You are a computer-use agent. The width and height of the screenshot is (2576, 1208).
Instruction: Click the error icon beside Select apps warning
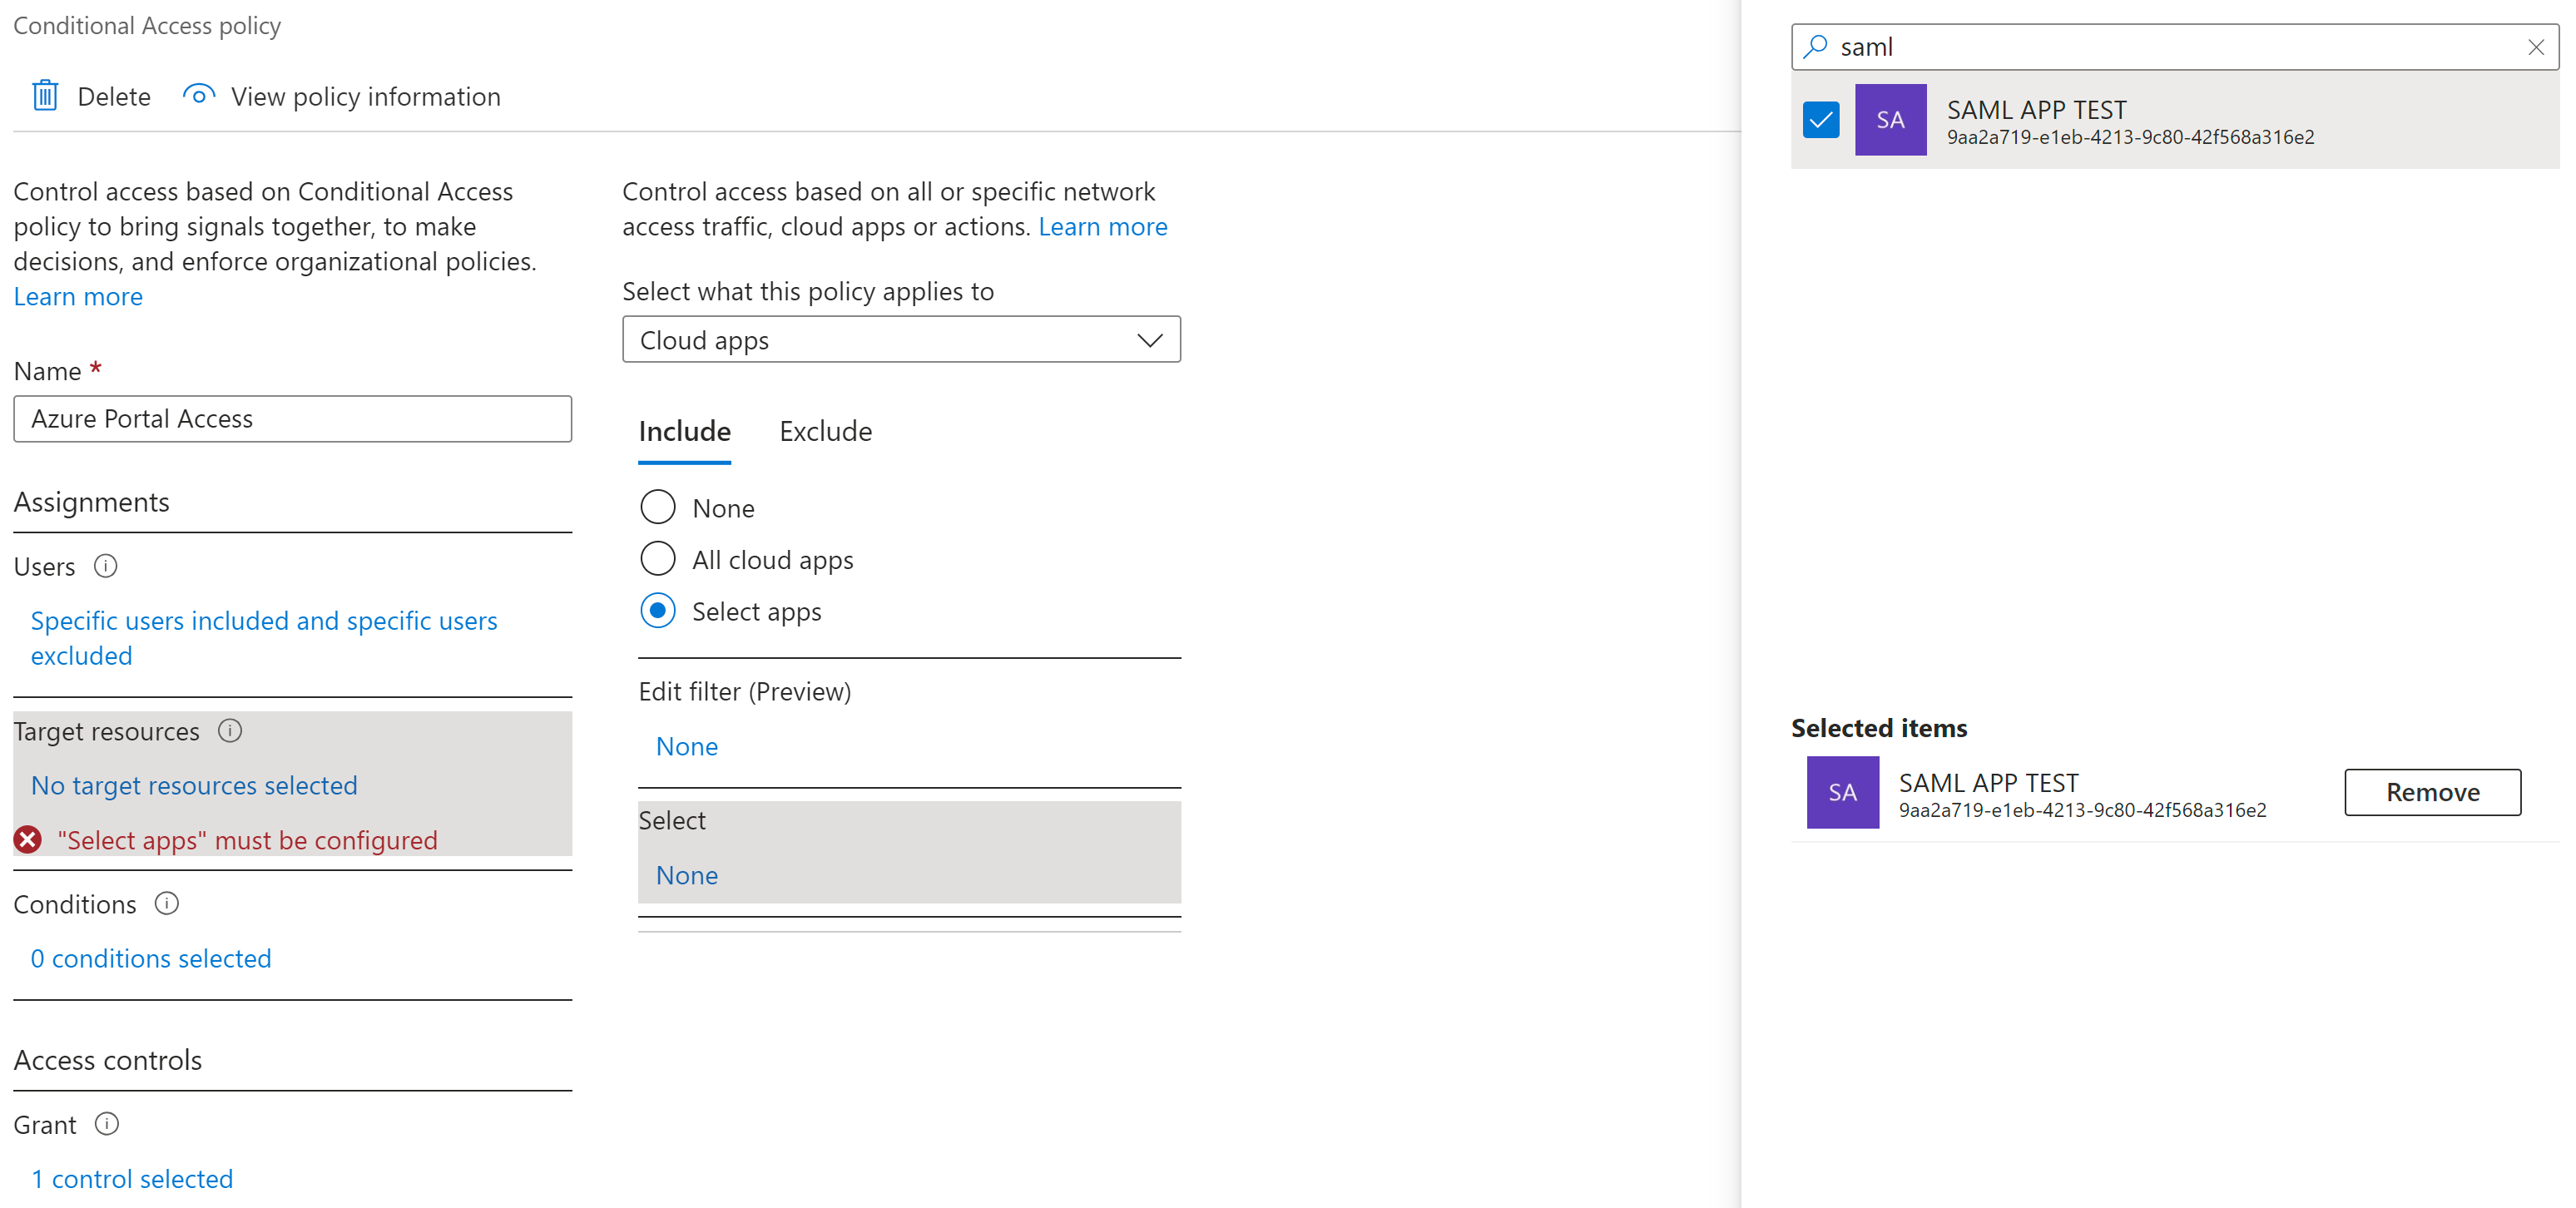click(x=28, y=840)
